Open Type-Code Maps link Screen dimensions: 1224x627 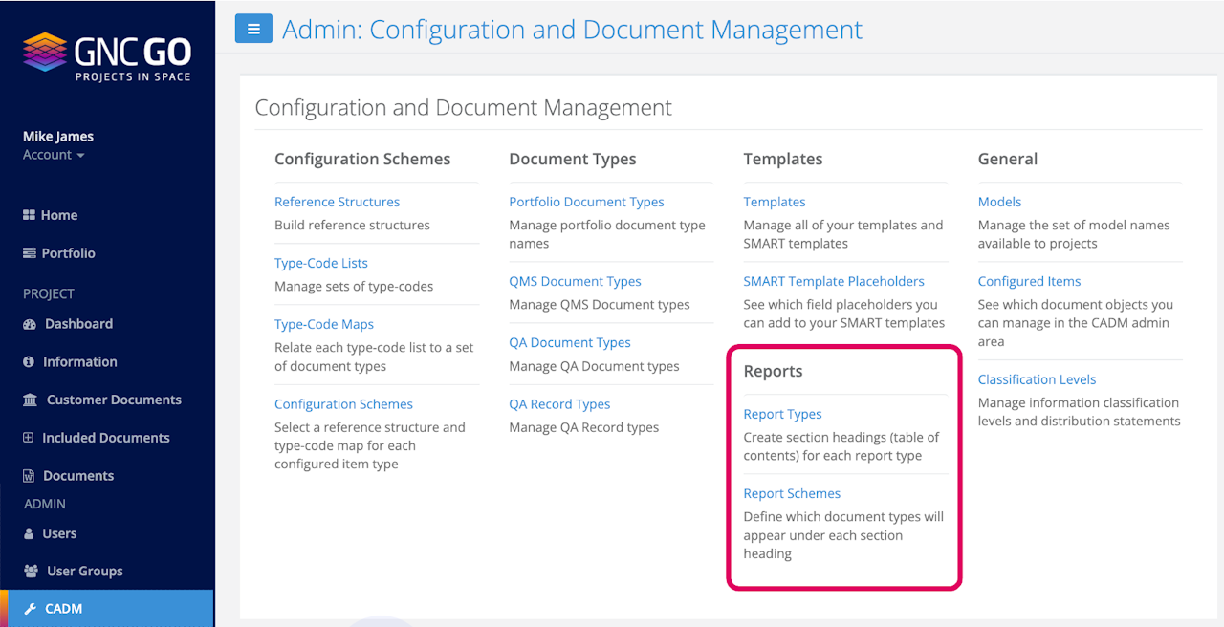click(324, 324)
